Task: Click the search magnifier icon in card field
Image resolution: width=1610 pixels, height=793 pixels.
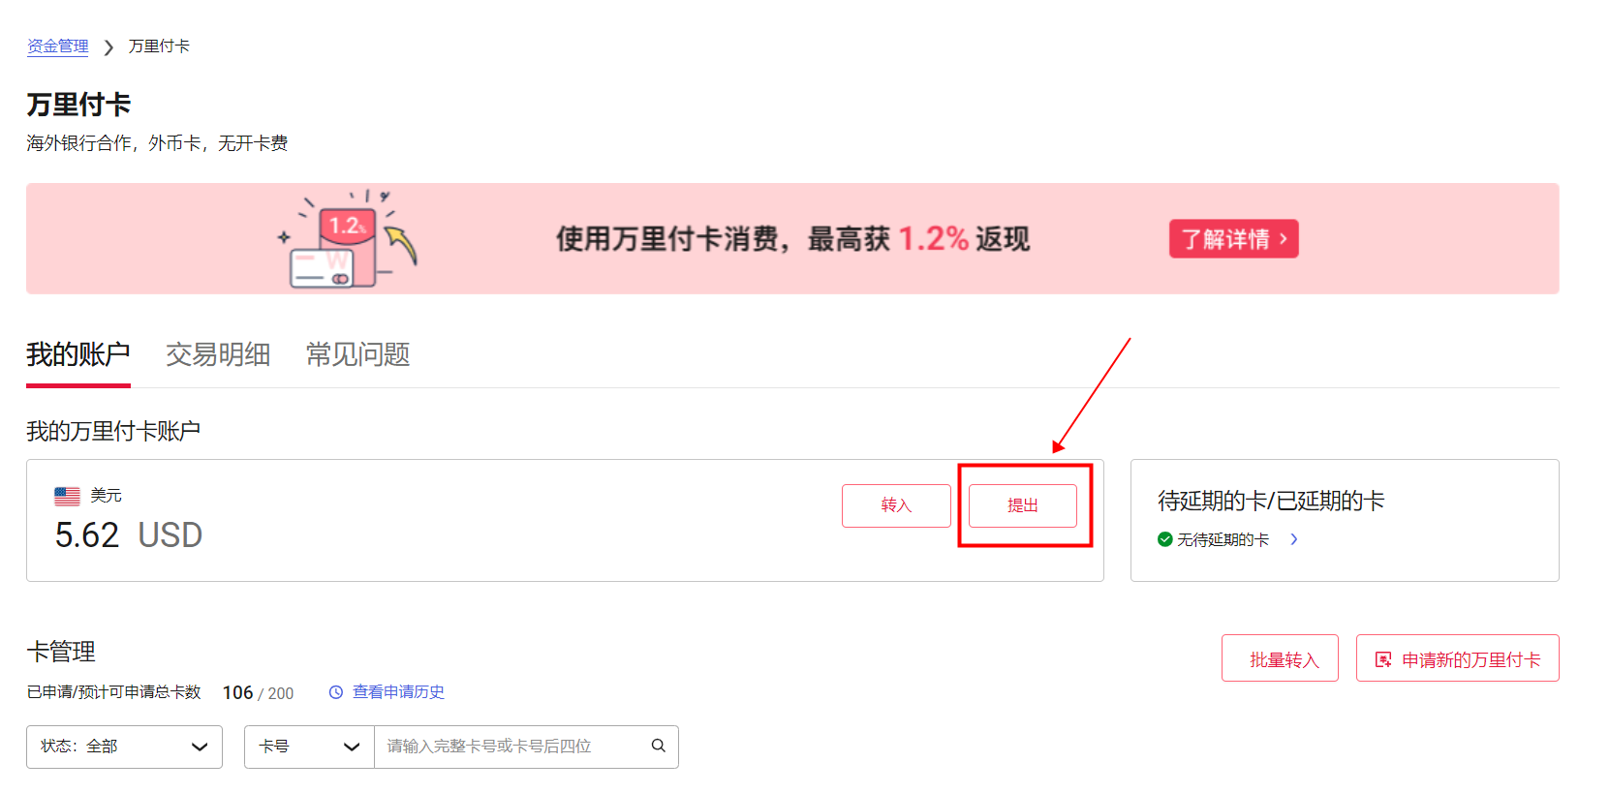Action: coord(659,746)
